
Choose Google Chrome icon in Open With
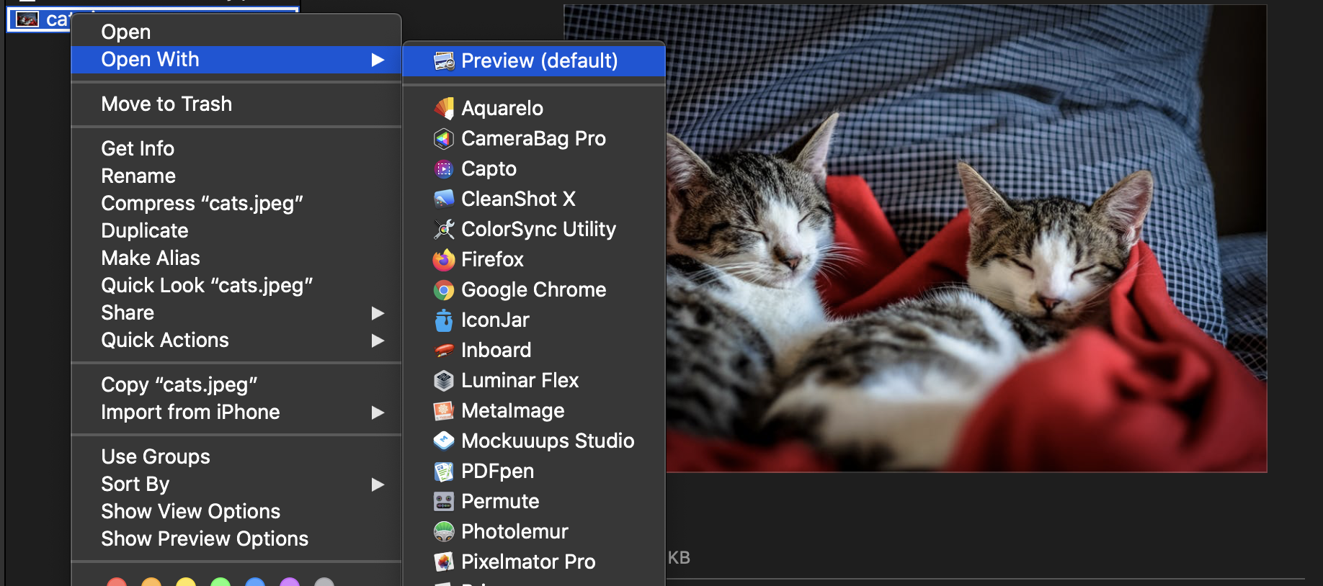coord(444,290)
